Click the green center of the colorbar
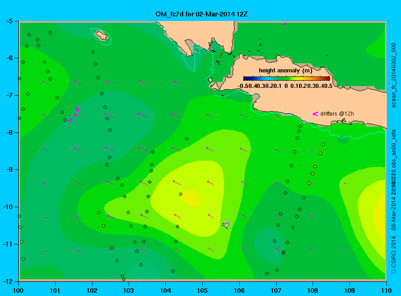 (287, 78)
